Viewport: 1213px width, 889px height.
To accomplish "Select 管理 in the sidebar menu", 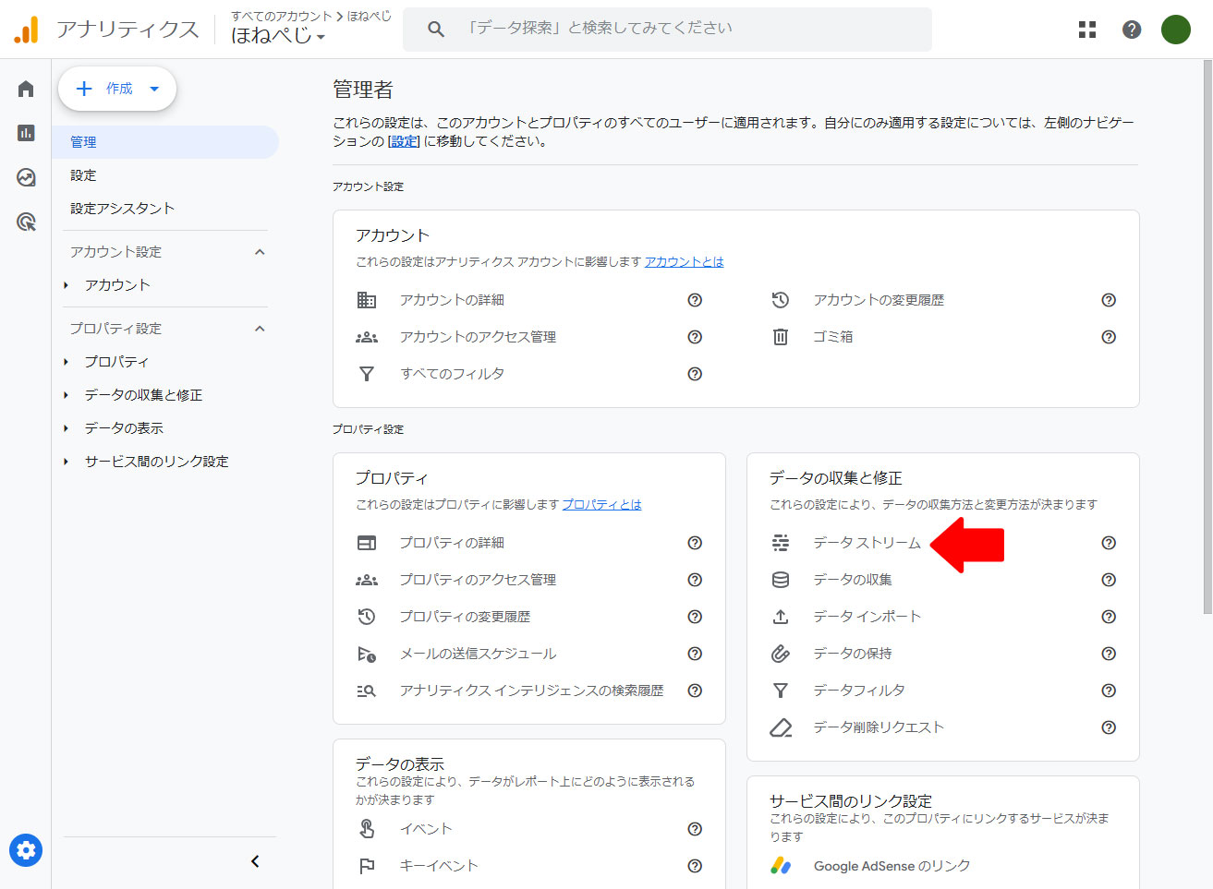I will coord(165,142).
